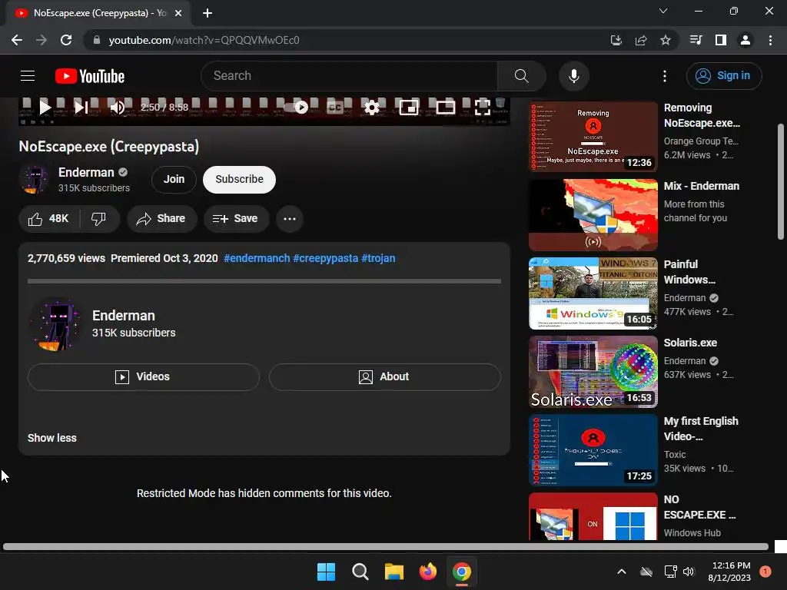Toggle closed captions CC button

335,107
